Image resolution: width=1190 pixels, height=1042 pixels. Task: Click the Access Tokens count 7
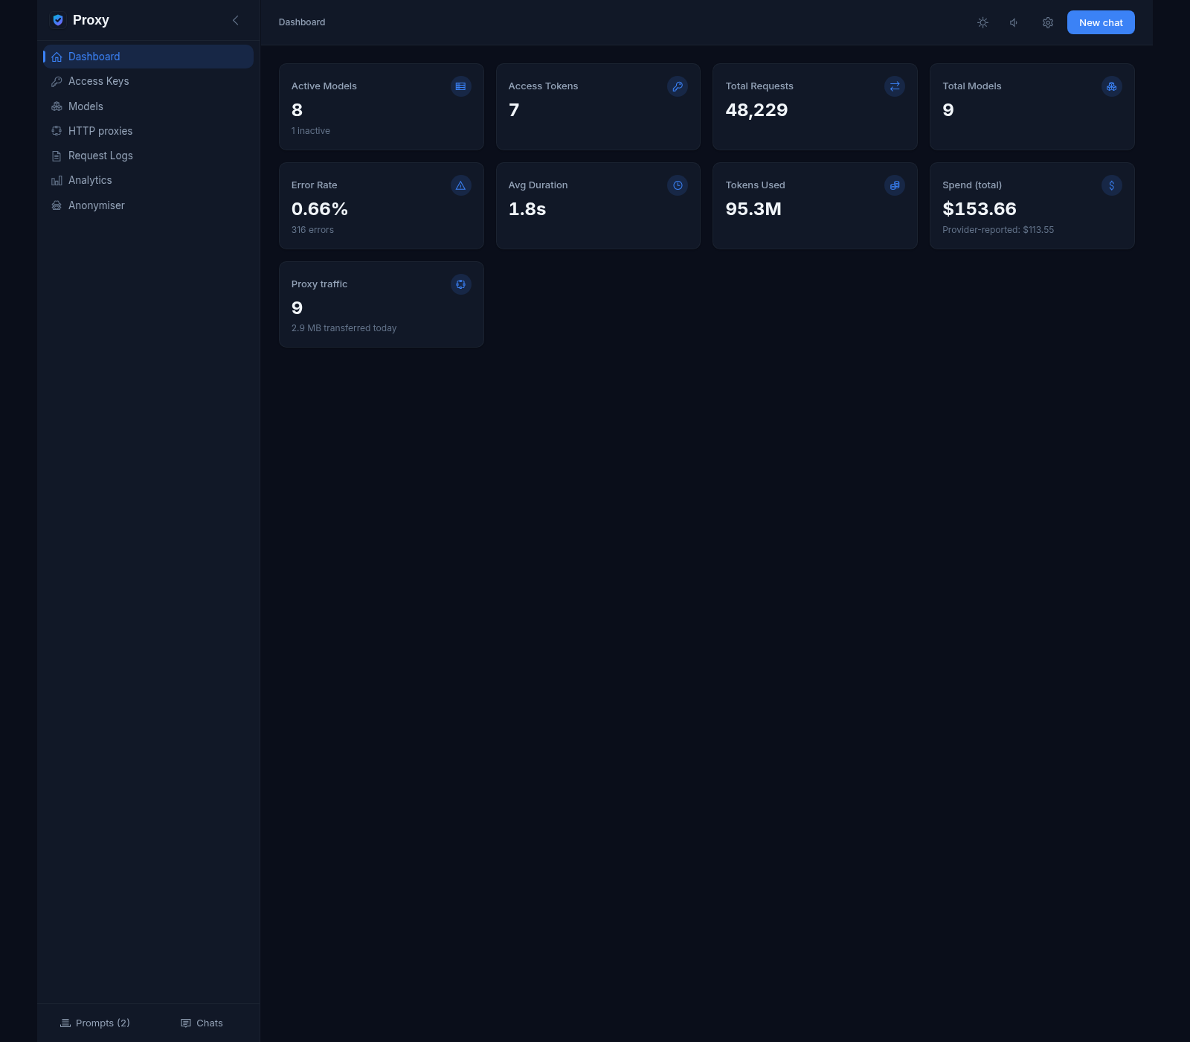[514, 110]
